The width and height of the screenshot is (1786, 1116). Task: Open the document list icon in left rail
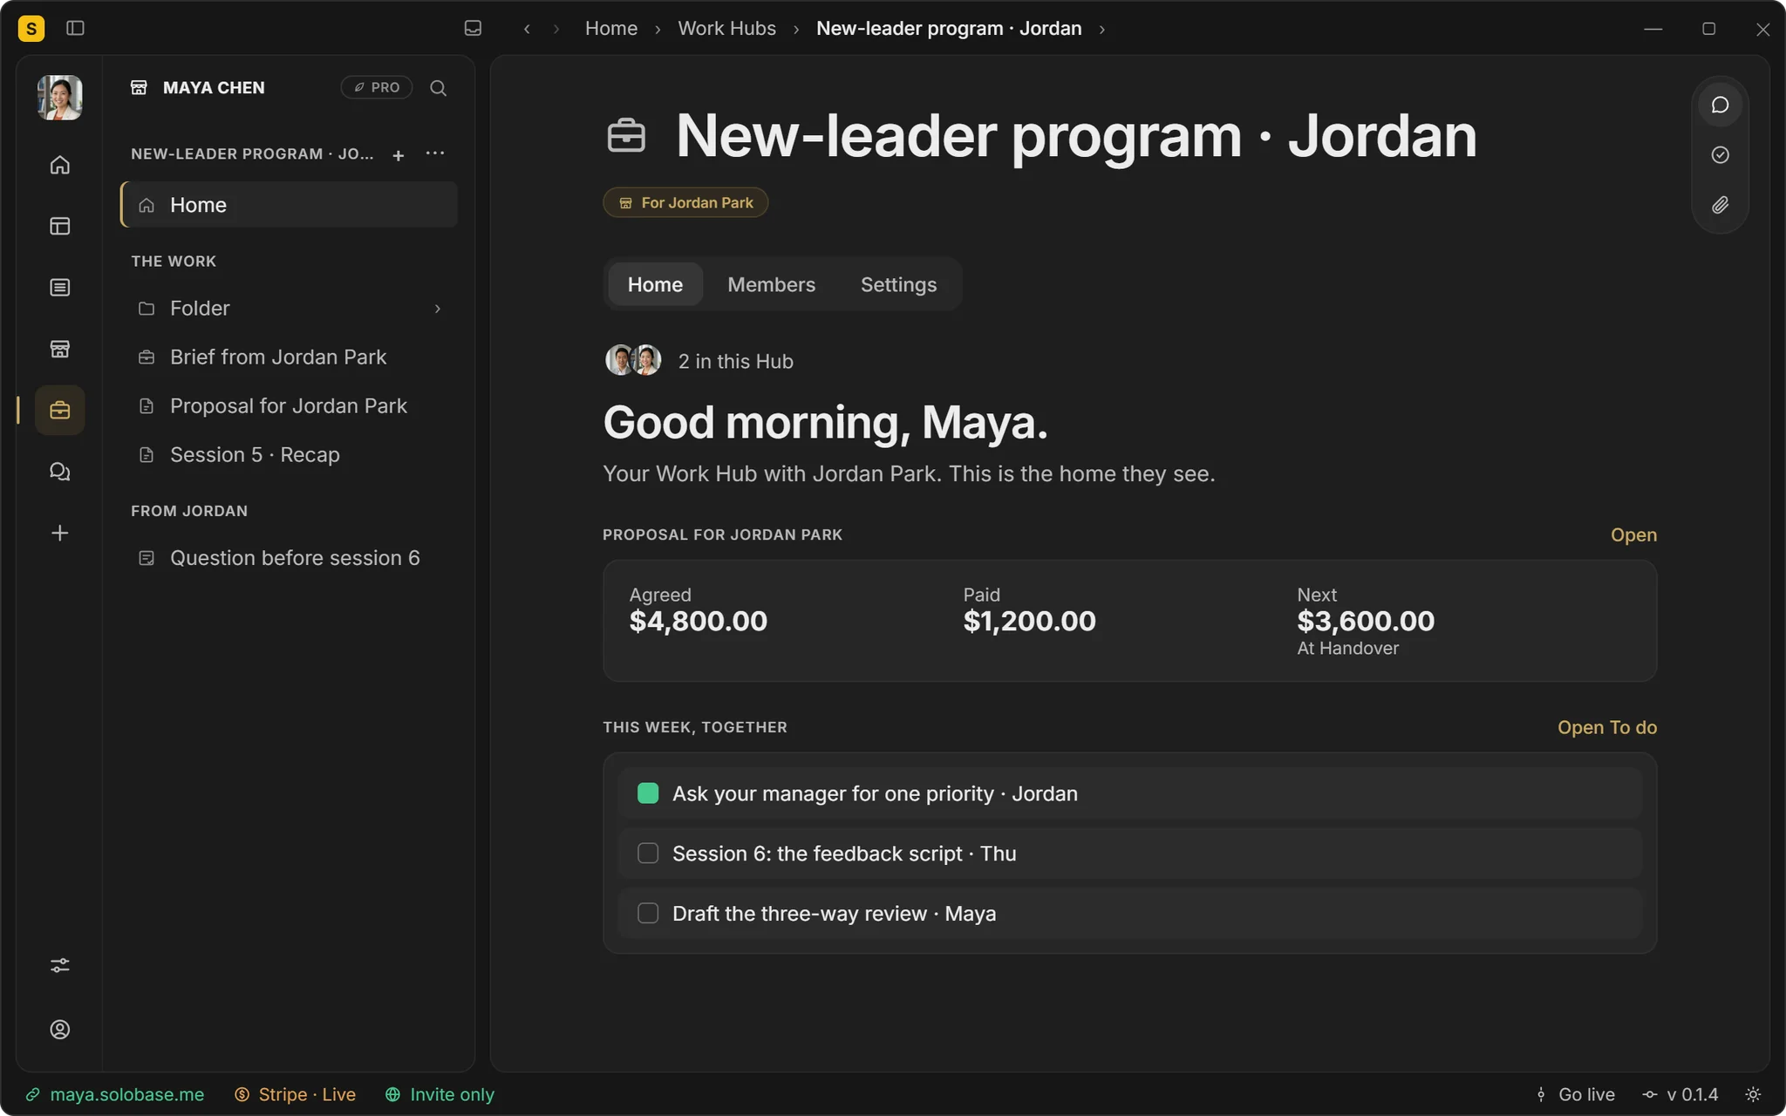(60, 288)
